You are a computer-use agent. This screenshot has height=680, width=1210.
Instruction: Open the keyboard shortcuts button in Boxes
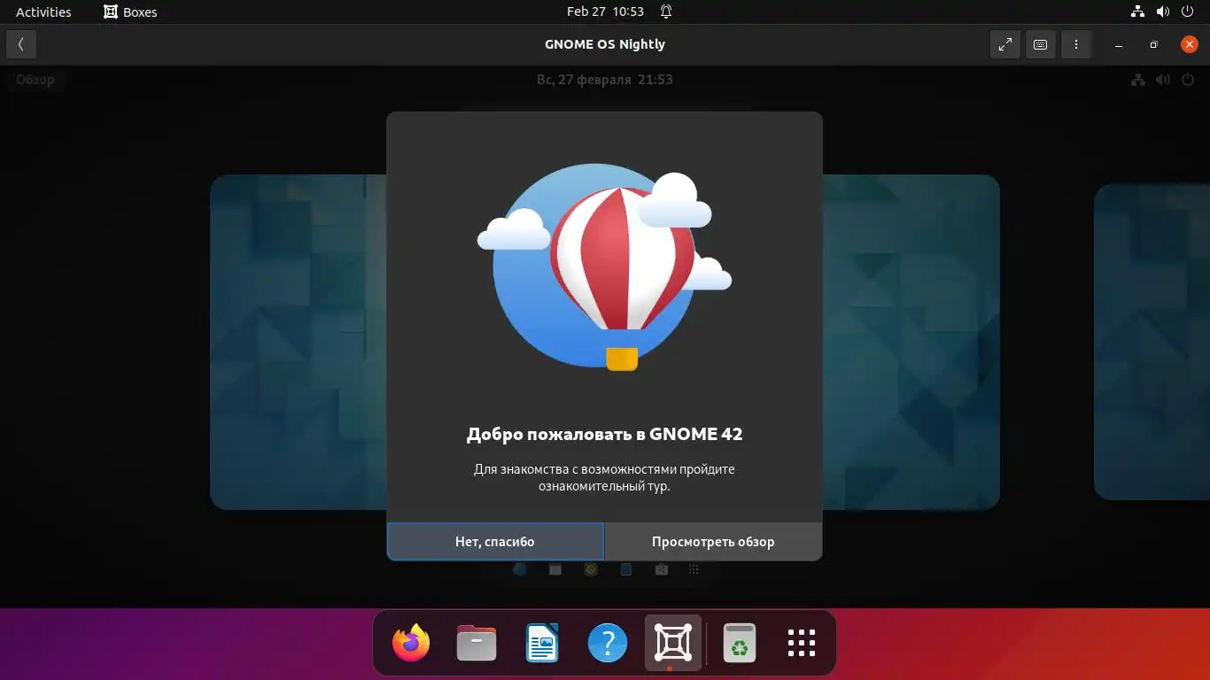(1041, 44)
